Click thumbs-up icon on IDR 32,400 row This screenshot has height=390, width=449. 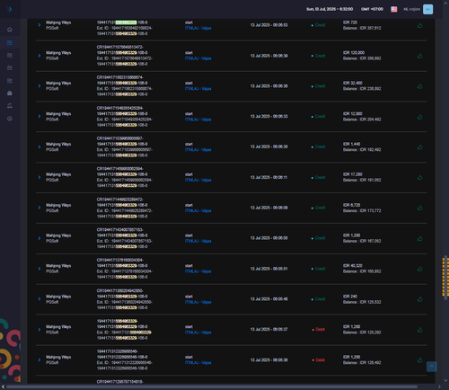420,86
